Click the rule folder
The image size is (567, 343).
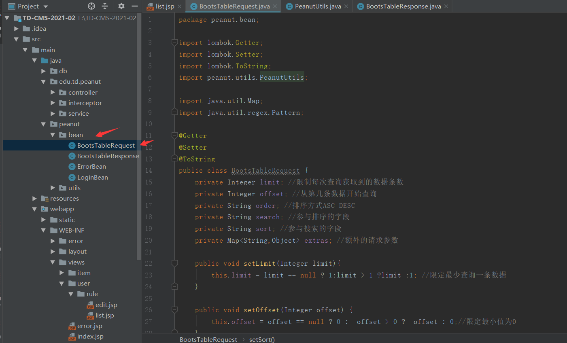coord(87,294)
